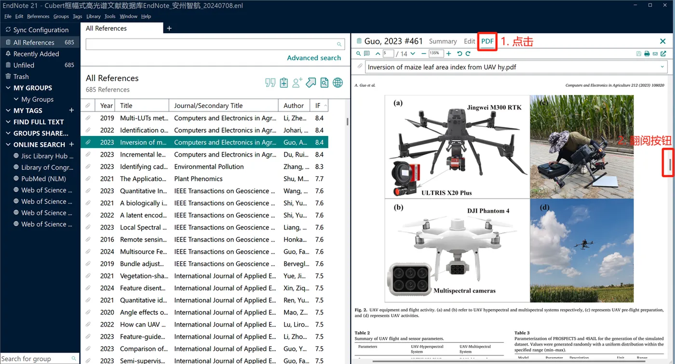Screen dimensions: 675x364
Task: Click the PDF comment annotation icon
Action: pyautogui.click(x=367, y=54)
